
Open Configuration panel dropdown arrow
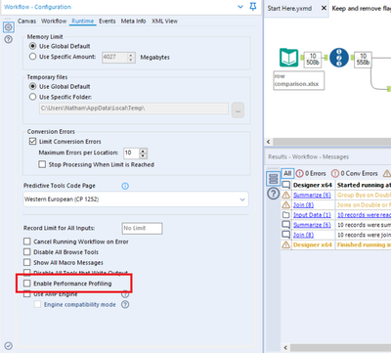(240, 7)
